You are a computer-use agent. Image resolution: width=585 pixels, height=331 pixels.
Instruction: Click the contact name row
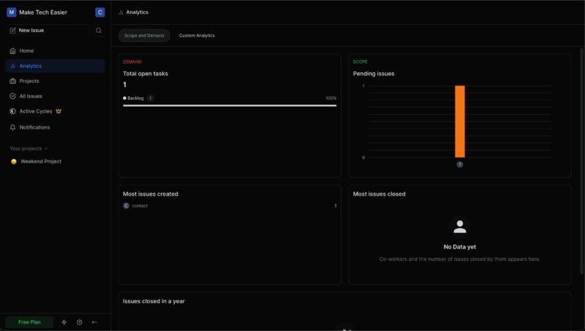(230, 206)
